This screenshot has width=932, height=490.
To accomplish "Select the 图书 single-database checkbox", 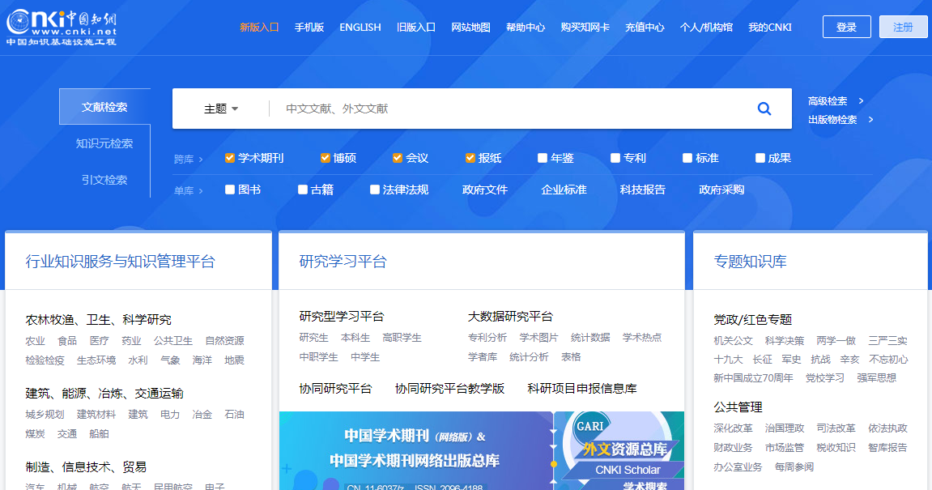I will pos(229,190).
